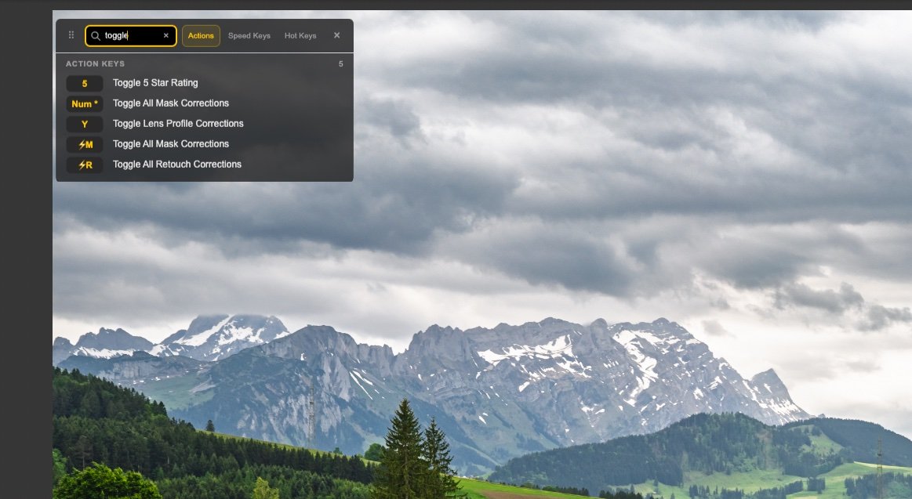Click the search field containing 'toggle'

pos(131,36)
